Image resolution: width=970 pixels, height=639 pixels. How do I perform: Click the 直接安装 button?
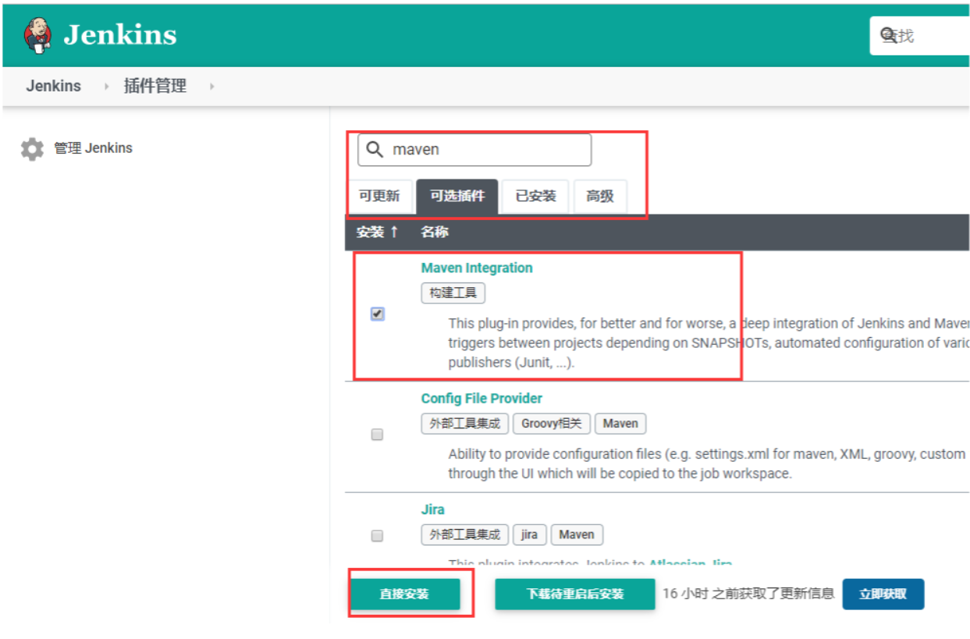404,594
